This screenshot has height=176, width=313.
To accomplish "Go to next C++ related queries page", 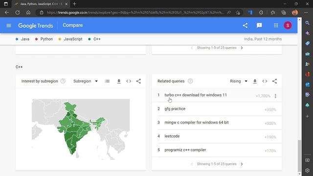I will 242,164.
